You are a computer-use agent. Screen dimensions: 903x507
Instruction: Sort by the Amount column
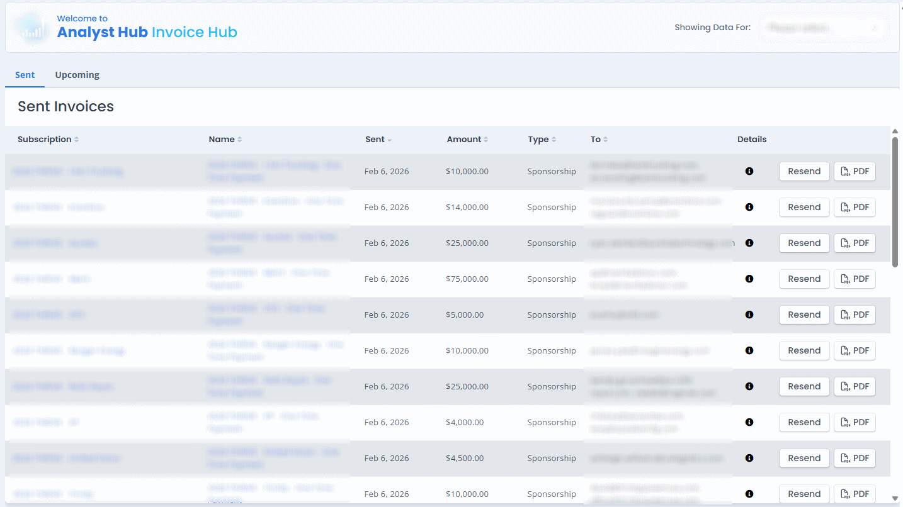pos(467,139)
